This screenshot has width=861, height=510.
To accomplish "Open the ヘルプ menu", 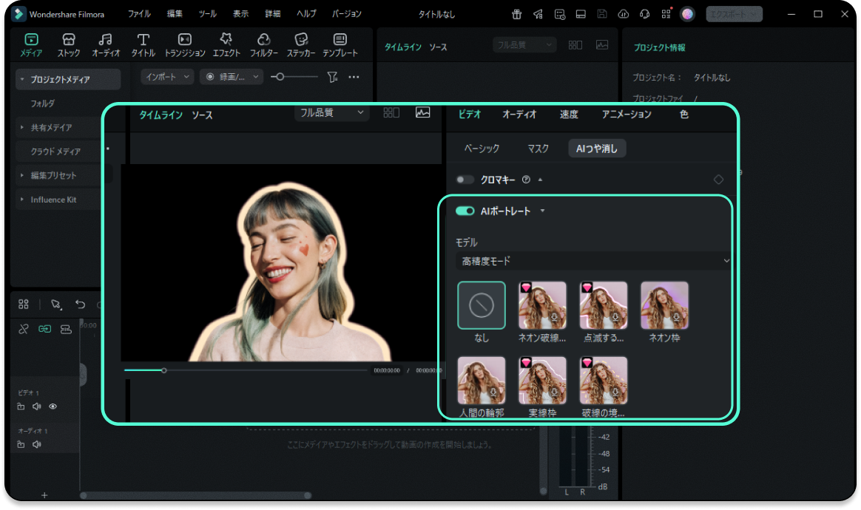I will (x=305, y=13).
